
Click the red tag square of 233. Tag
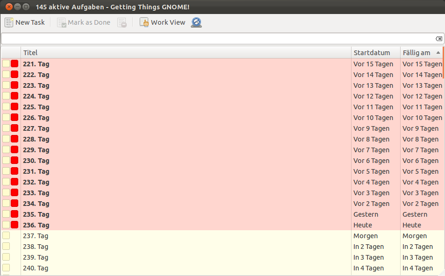pyautogui.click(x=14, y=192)
